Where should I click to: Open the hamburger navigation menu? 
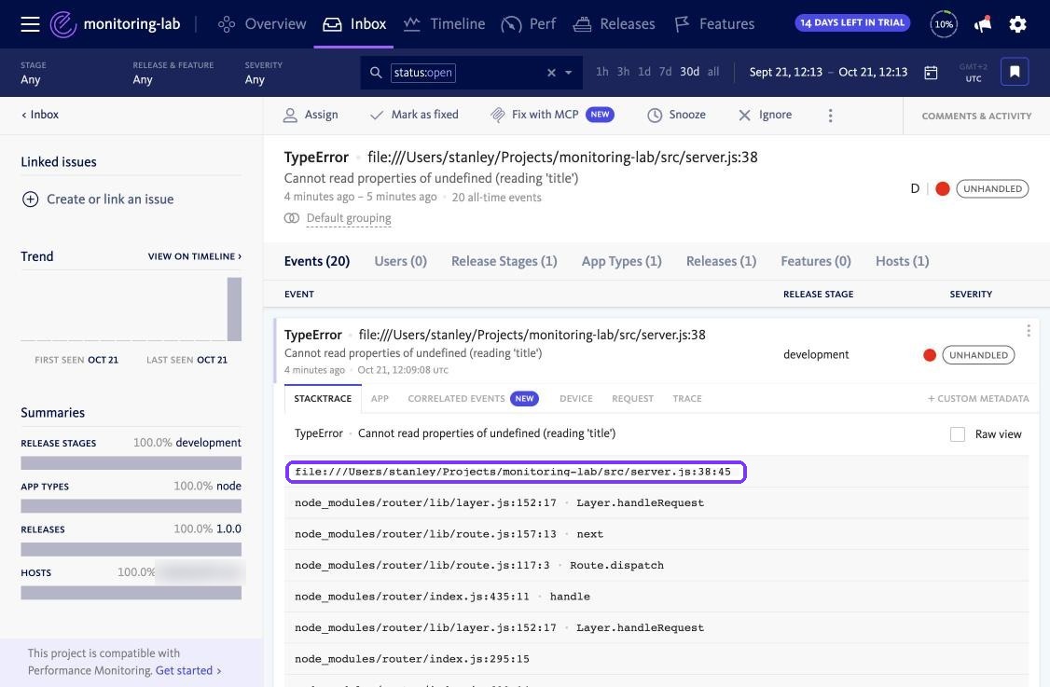[30, 25]
